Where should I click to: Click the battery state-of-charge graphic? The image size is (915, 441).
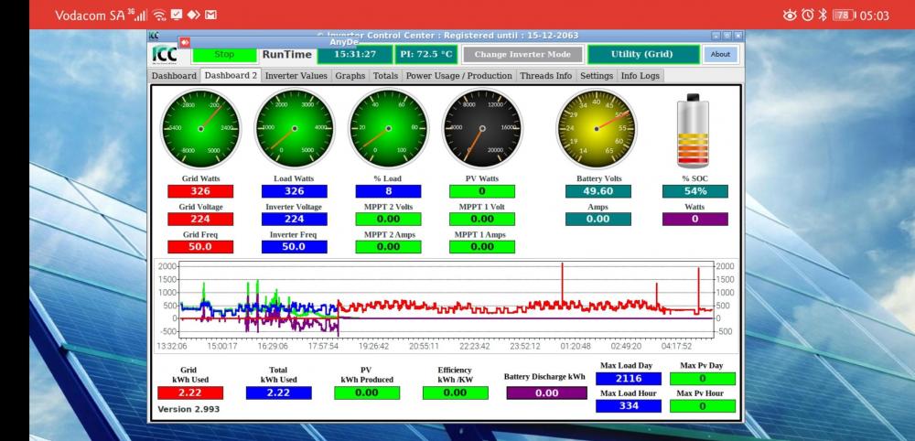[x=693, y=131]
